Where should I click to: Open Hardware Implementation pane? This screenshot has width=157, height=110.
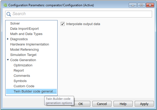tap(30, 44)
